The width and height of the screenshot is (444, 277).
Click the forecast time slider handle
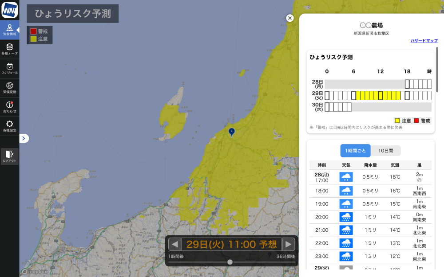(x=230, y=262)
